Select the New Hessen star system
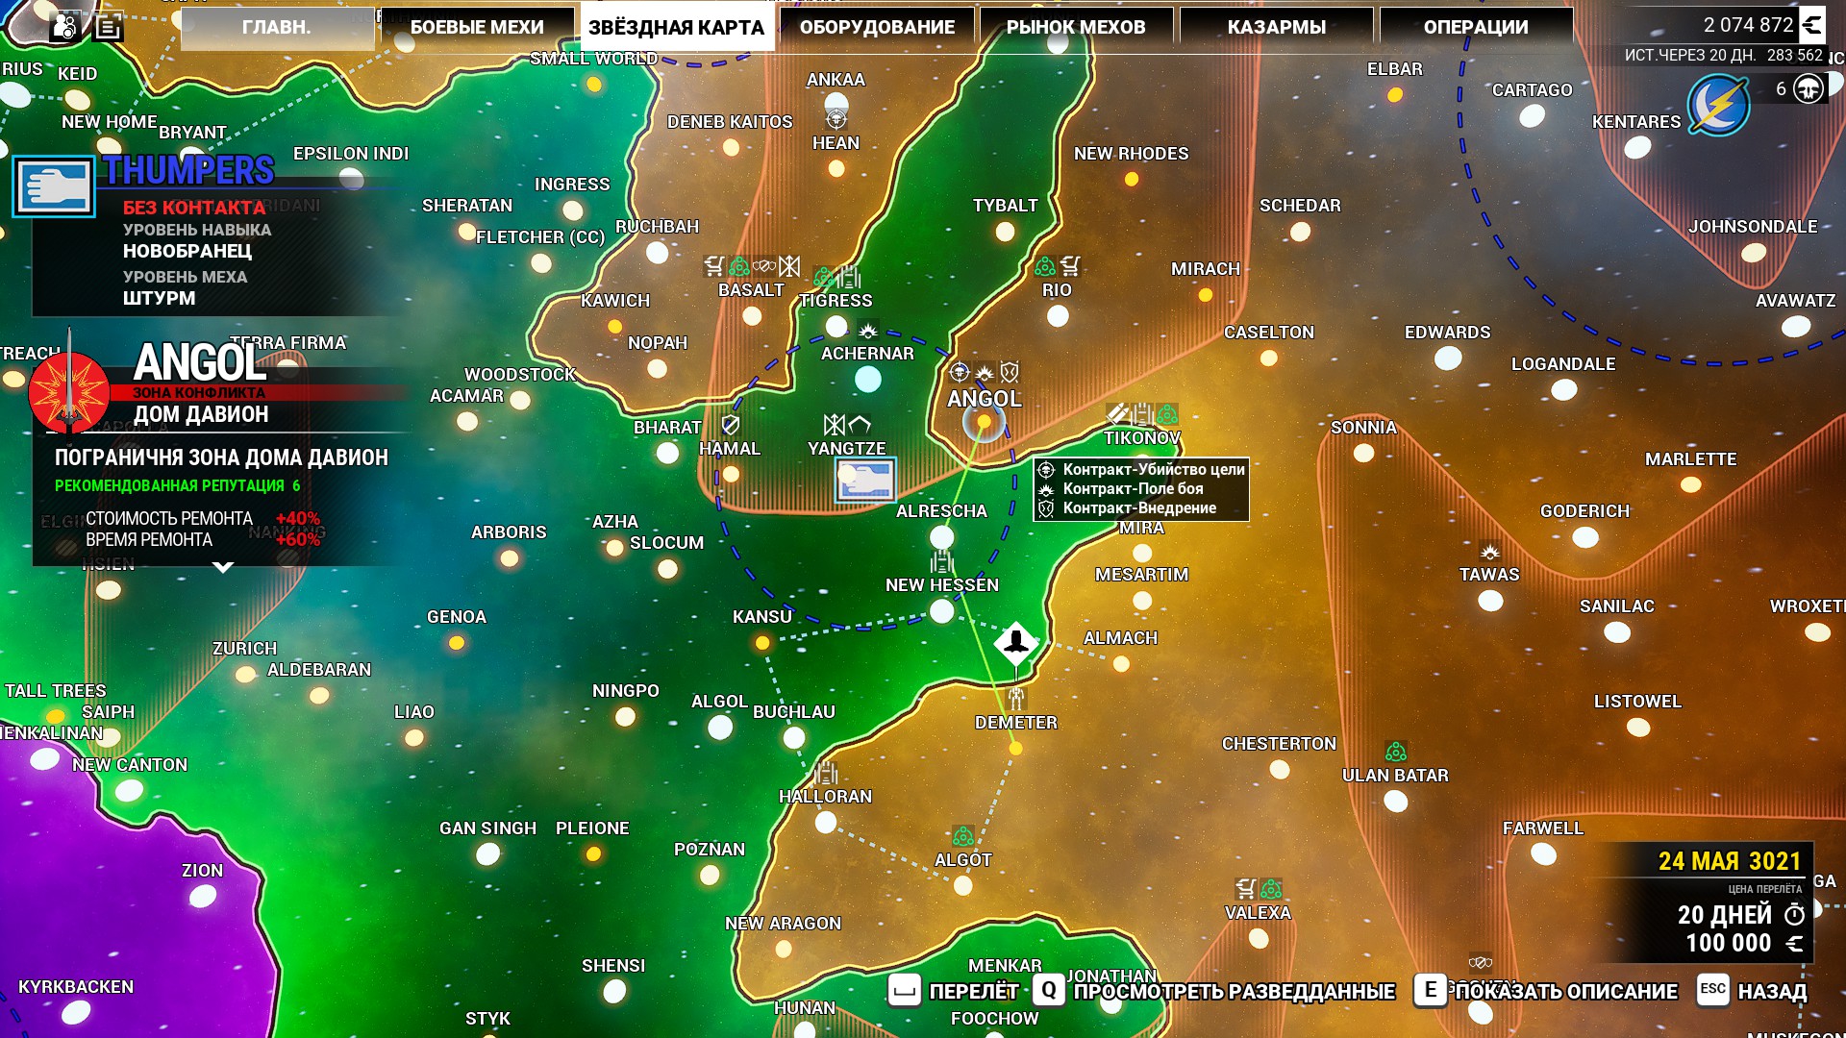This screenshot has height=1038, width=1846. click(942, 610)
